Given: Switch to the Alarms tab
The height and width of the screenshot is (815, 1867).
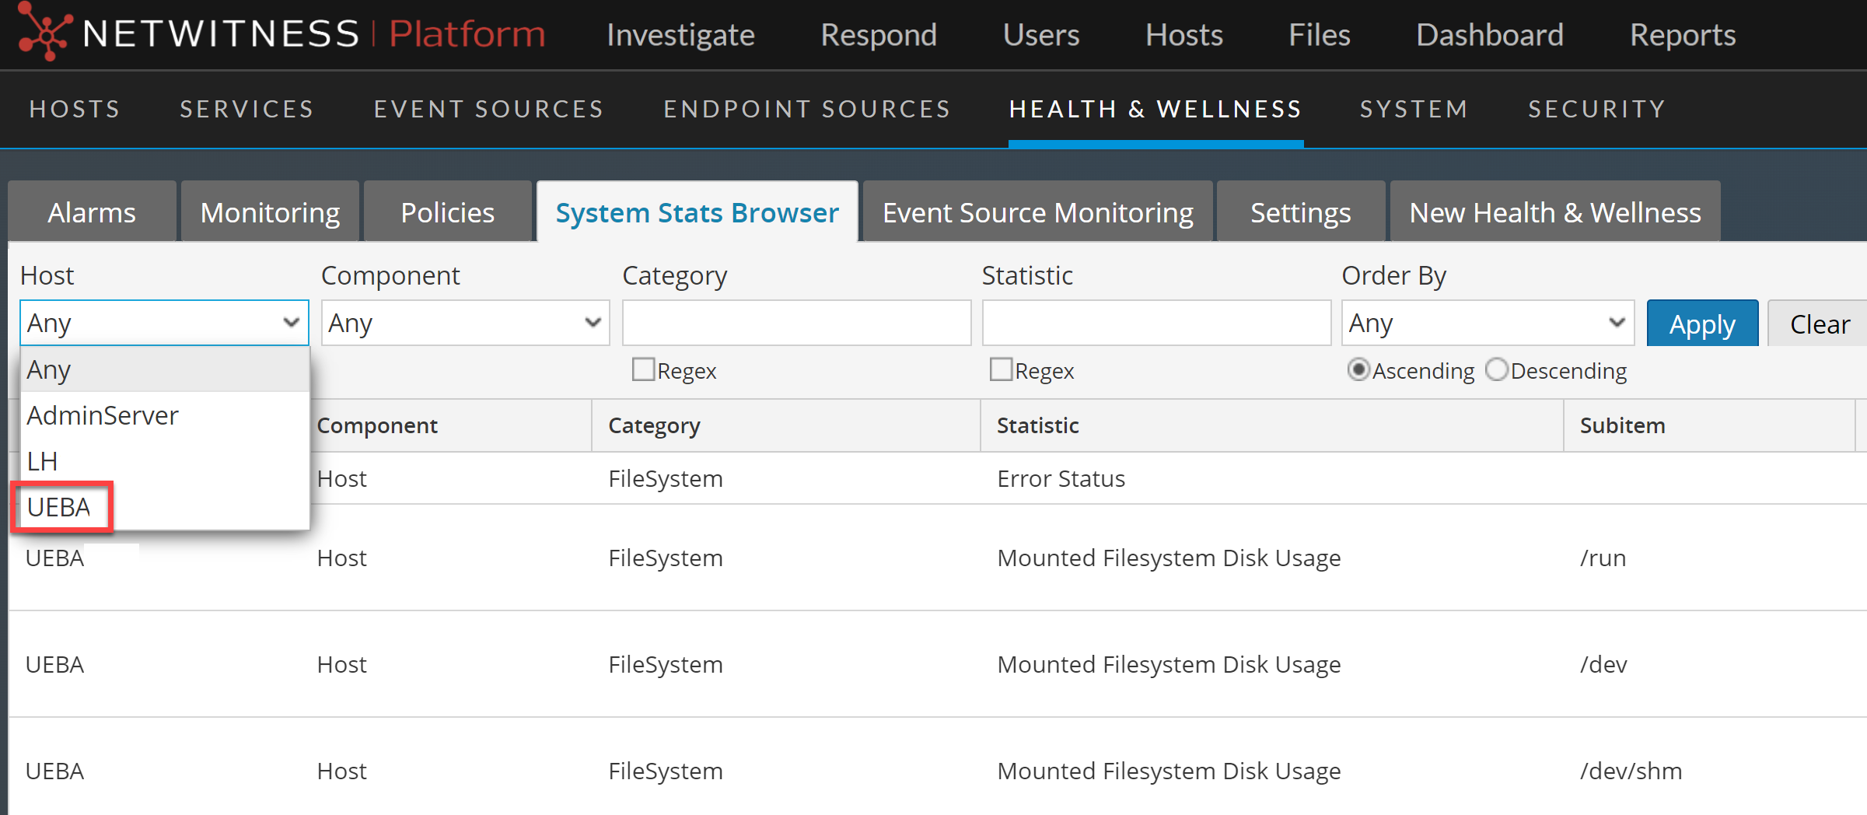Looking at the screenshot, I should 92,212.
